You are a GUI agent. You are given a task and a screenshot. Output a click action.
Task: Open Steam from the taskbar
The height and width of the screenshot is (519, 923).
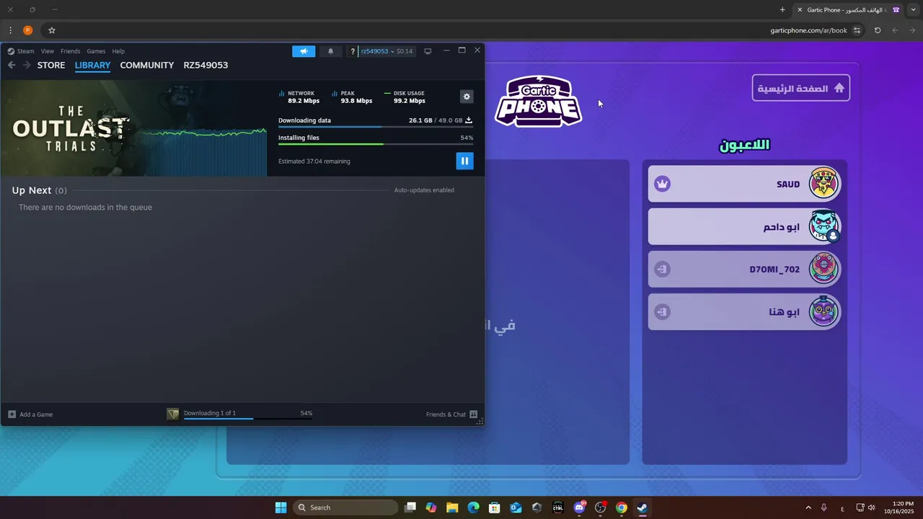coord(642,507)
